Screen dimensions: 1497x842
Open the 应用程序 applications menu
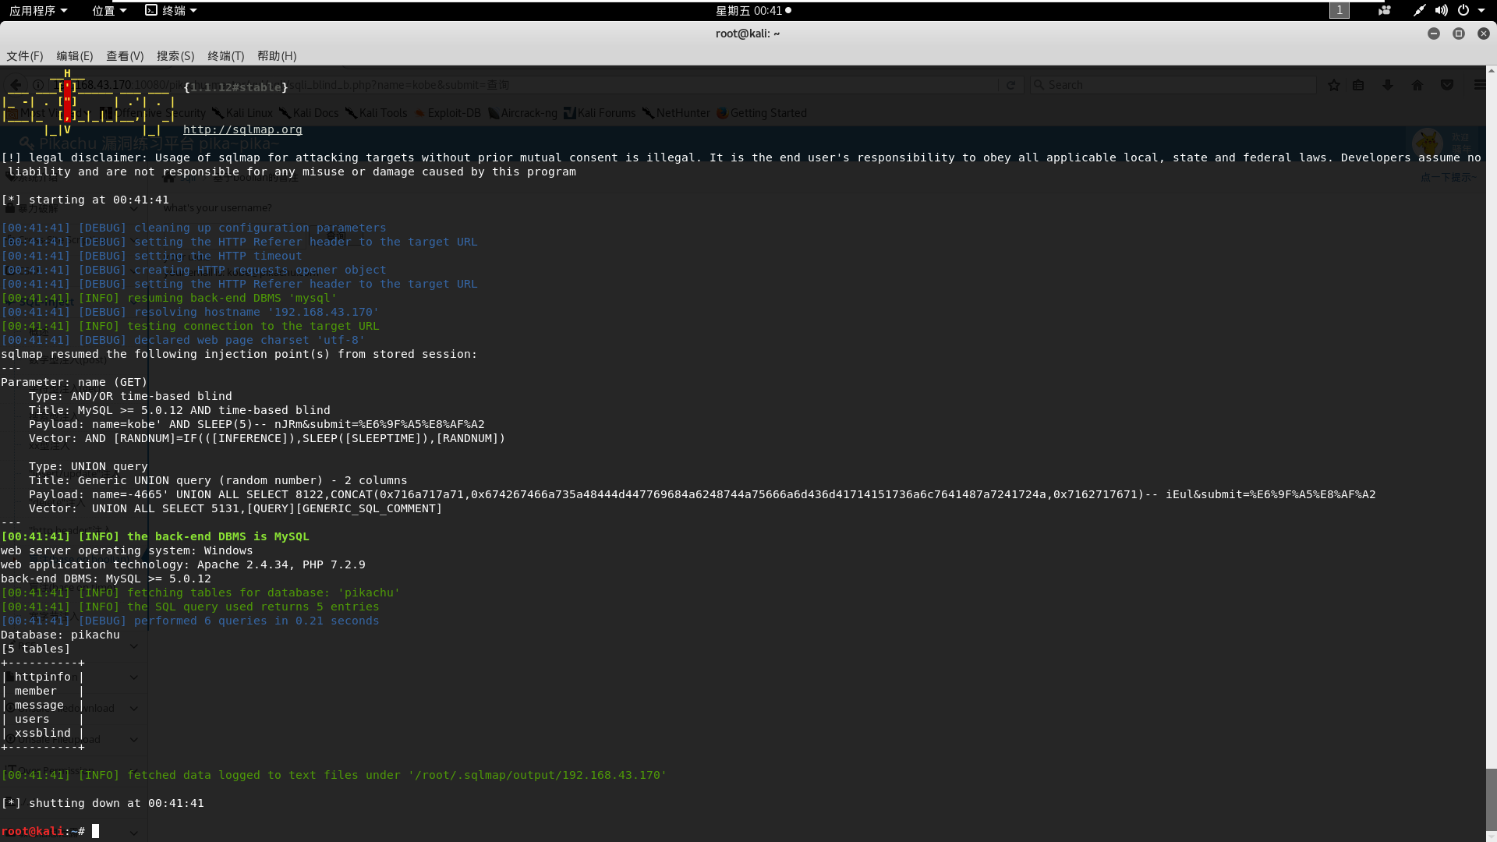click(x=38, y=10)
